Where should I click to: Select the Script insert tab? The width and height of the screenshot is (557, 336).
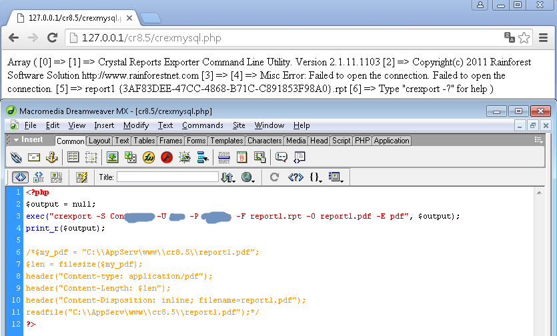coord(342,141)
